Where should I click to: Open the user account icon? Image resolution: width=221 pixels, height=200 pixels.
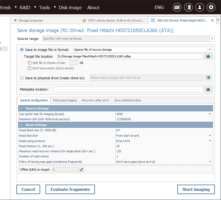click(x=200, y=8)
